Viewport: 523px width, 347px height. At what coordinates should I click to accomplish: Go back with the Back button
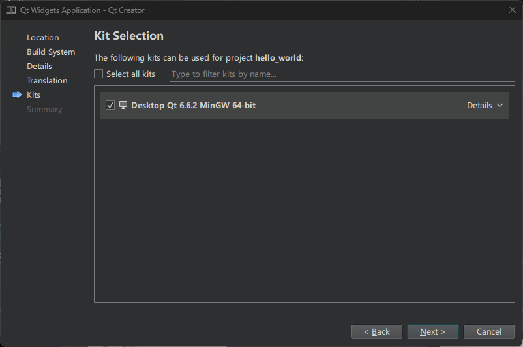click(x=377, y=331)
